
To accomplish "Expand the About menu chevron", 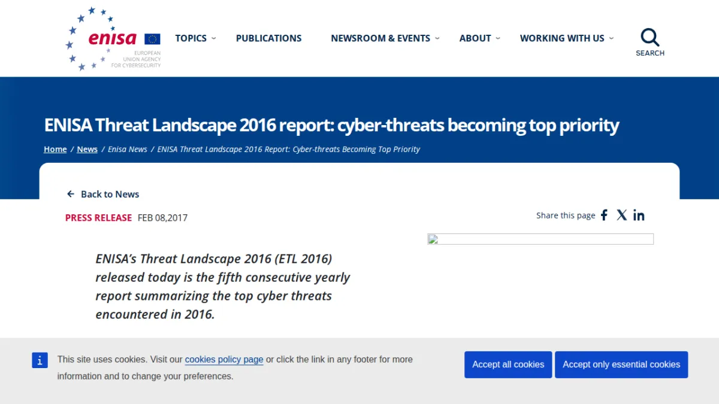I will point(498,38).
